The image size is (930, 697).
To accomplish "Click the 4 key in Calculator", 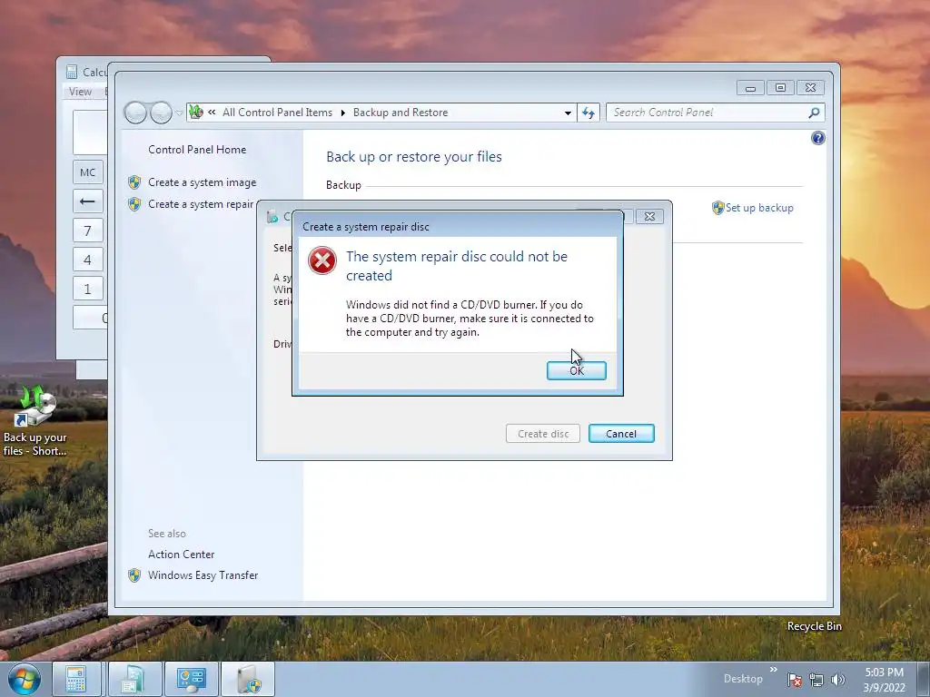I will click(x=88, y=259).
